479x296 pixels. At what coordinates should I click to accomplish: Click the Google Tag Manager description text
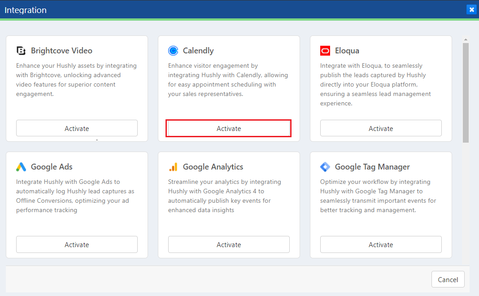point(378,196)
